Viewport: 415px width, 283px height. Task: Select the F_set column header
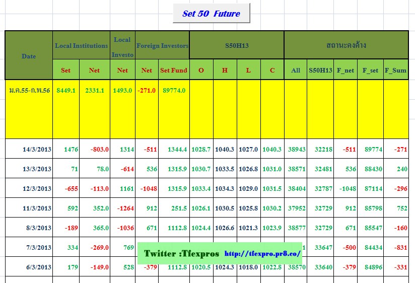(x=370, y=70)
